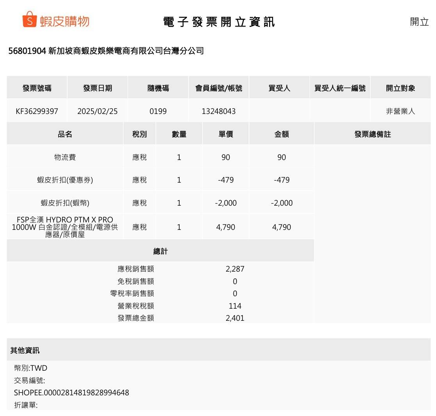Click the 開立 text at top right
The height and width of the screenshot is (416, 436).
point(419,22)
